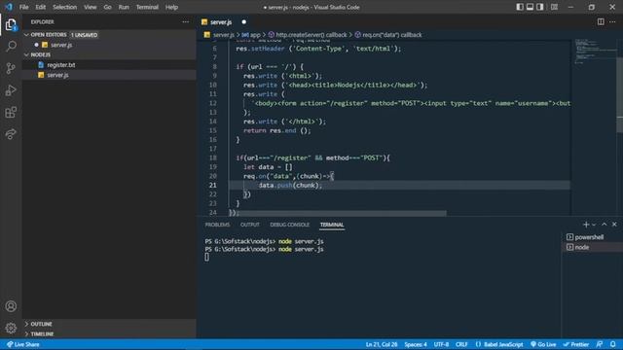Click CRLF end-of-line selector
Viewport: 623px width, 350px height.
coord(461,344)
